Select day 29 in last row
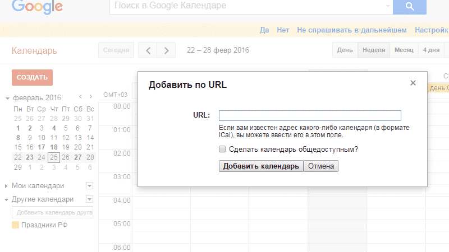 tap(18, 167)
